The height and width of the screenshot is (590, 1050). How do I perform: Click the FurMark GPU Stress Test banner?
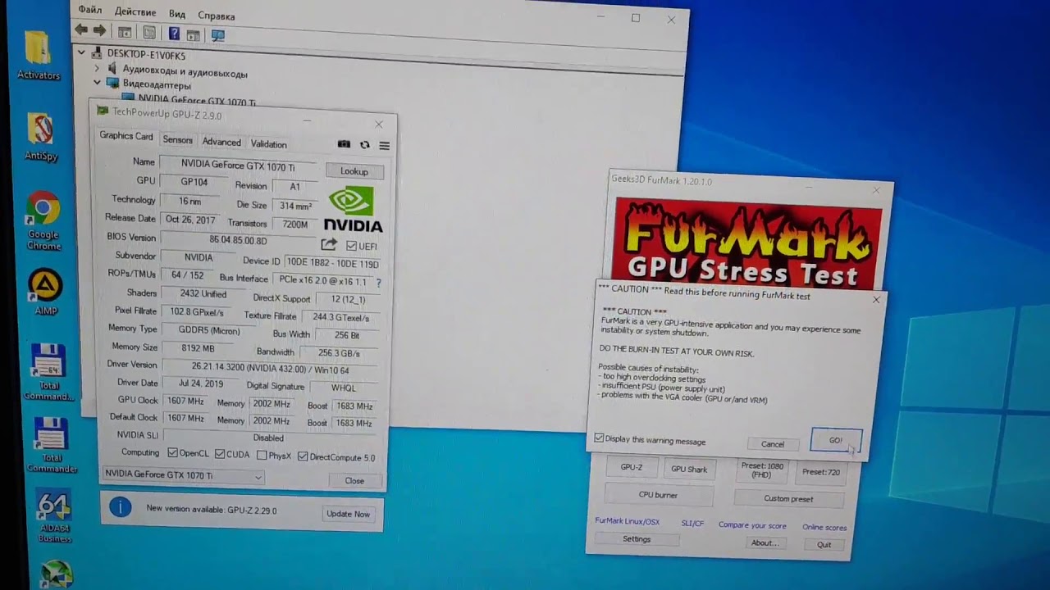pos(747,243)
